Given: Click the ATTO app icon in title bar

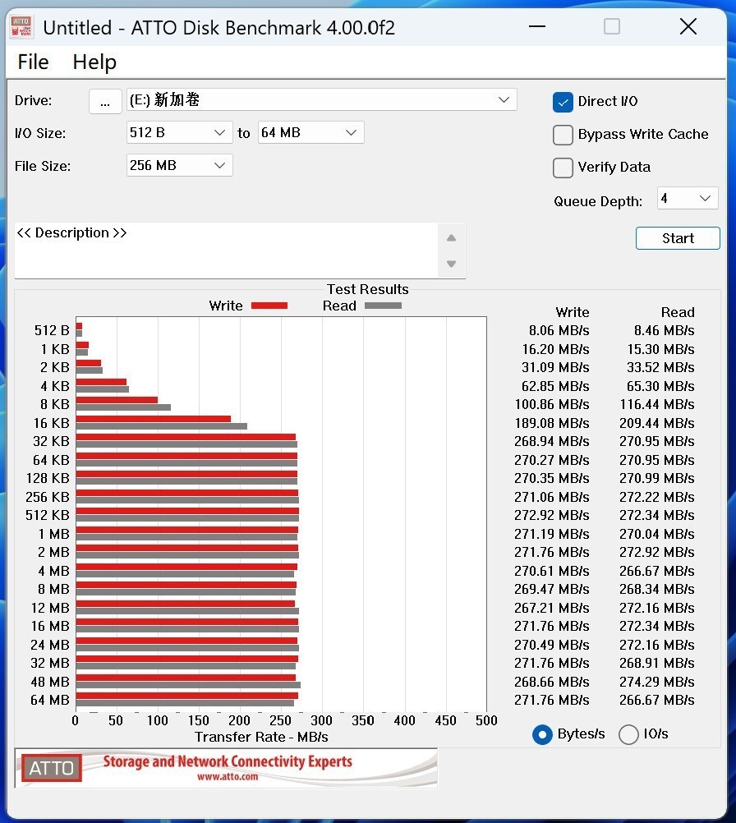Looking at the screenshot, I should point(21,27).
